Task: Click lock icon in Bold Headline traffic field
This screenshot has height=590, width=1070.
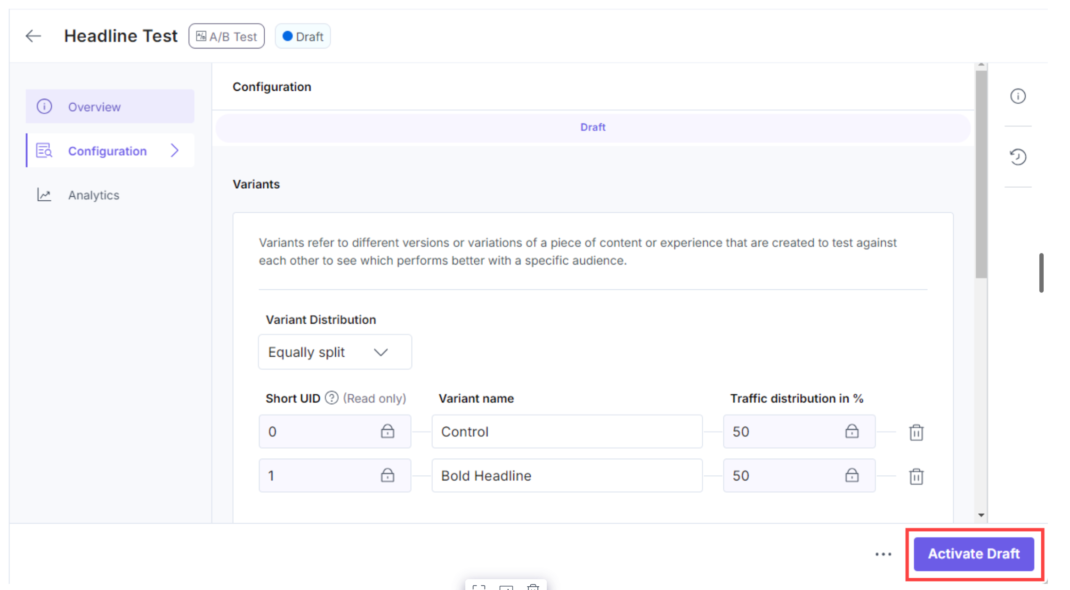Action: (x=851, y=475)
